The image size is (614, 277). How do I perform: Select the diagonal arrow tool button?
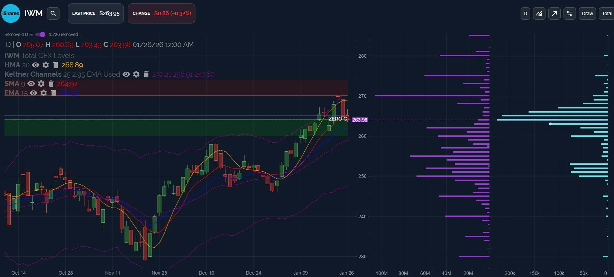(x=554, y=13)
